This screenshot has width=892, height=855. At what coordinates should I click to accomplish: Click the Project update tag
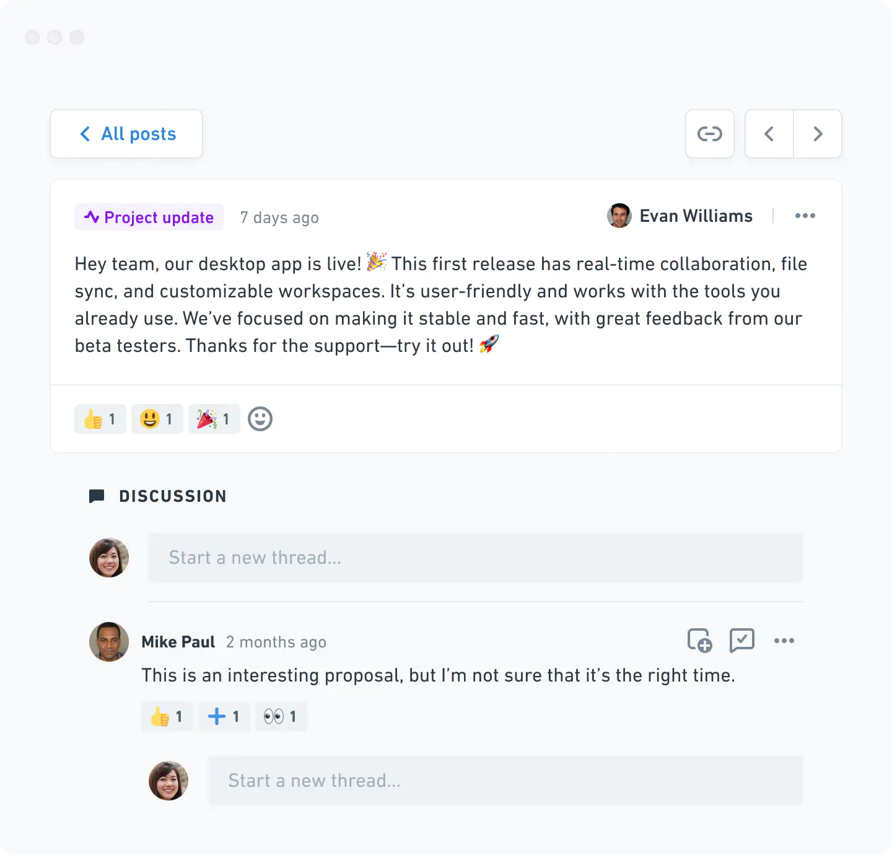click(149, 217)
